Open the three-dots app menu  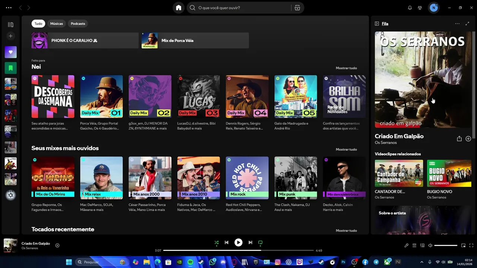9,7
